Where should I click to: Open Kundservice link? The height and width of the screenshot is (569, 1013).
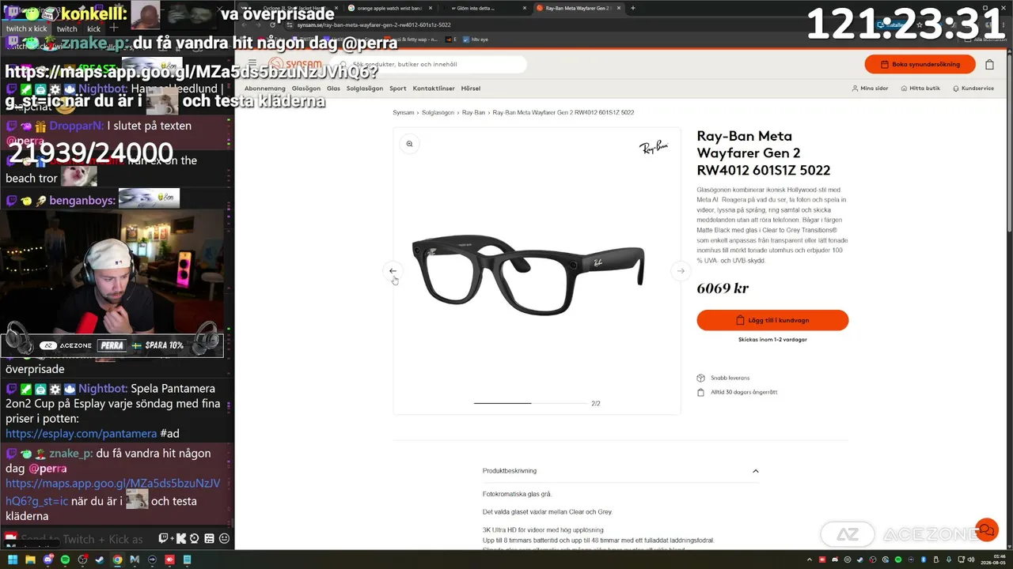tap(973, 89)
